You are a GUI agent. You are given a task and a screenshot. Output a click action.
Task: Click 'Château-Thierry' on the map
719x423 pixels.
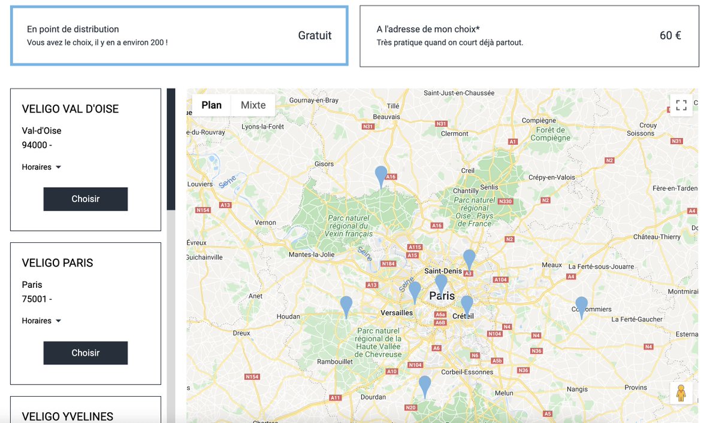657,237
